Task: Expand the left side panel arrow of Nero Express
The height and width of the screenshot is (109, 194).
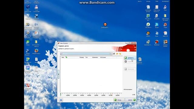Action: tap(59, 74)
